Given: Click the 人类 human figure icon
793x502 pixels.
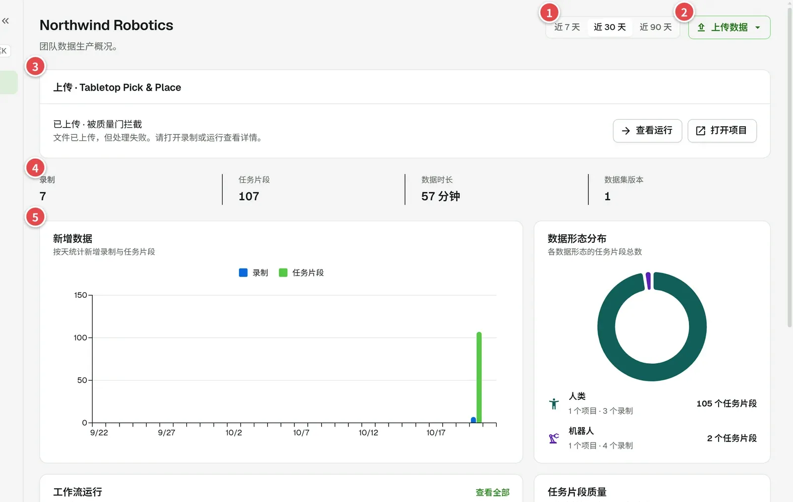Looking at the screenshot, I should point(554,404).
